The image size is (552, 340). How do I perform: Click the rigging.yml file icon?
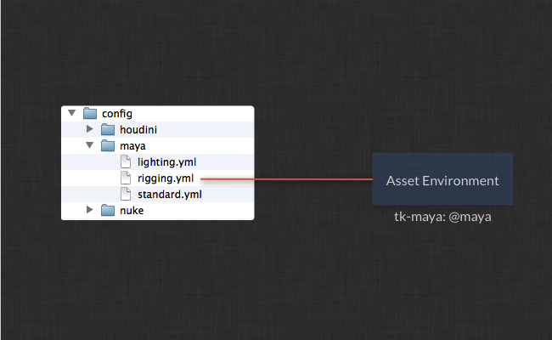click(126, 178)
